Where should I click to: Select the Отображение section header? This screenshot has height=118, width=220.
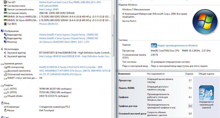click(x=11, y=31)
